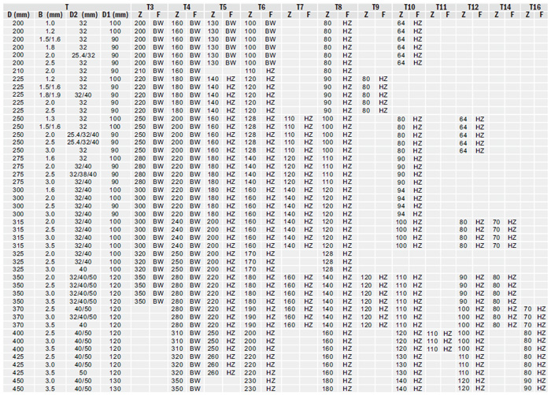This screenshot has height=395, width=551.
Task: Select the T12 column group header
Action: 471,6
